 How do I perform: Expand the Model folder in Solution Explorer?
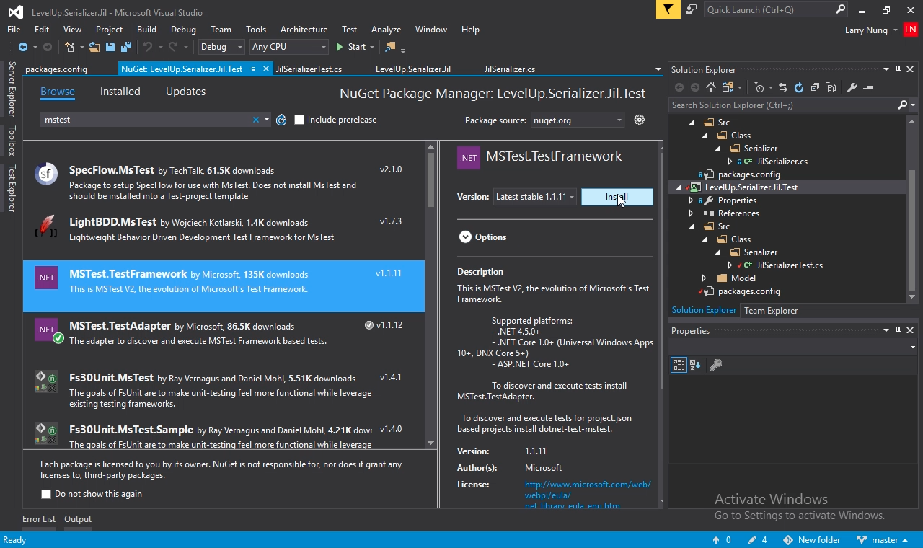point(705,278)
